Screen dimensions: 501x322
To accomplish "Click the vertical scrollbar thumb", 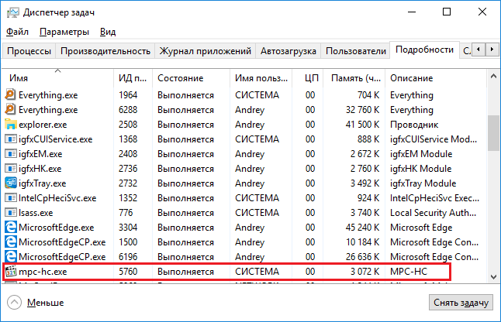I will pyautogui.click(x=492, y=135).
